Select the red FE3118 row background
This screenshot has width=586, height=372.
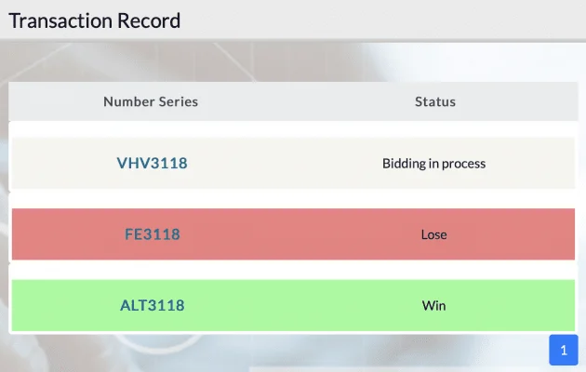coord(293,234)
